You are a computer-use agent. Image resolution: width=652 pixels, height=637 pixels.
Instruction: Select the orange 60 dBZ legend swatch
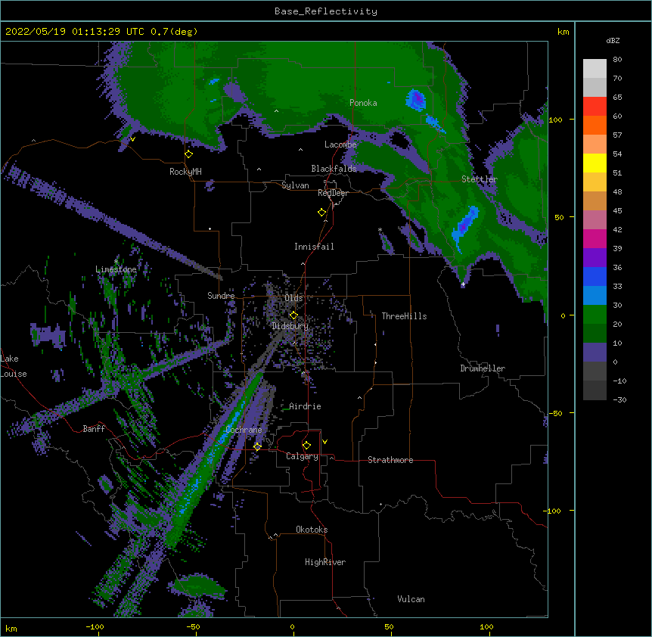click(595, 125)
